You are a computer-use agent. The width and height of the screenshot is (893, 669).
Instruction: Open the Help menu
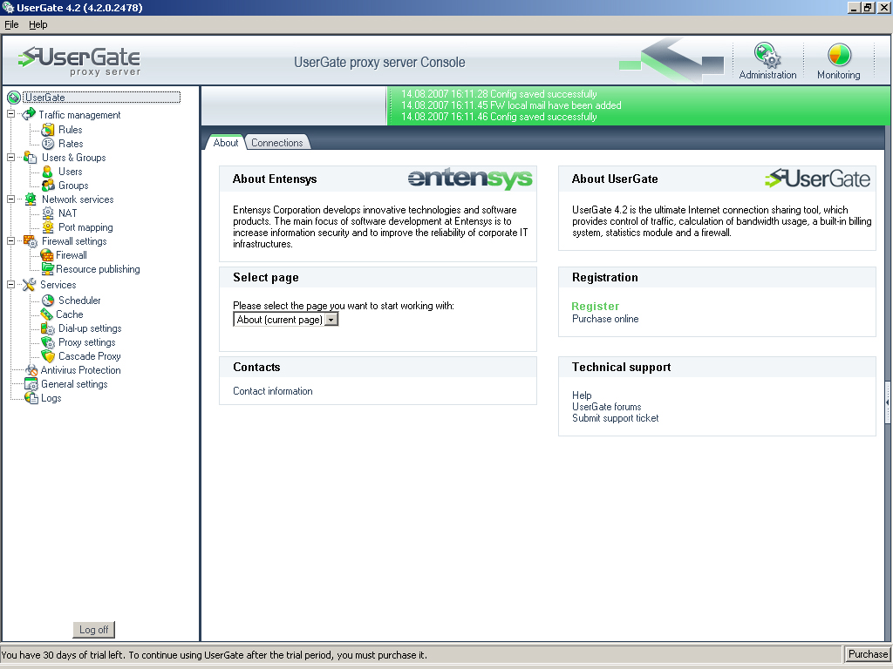click(x=38, y=24)
